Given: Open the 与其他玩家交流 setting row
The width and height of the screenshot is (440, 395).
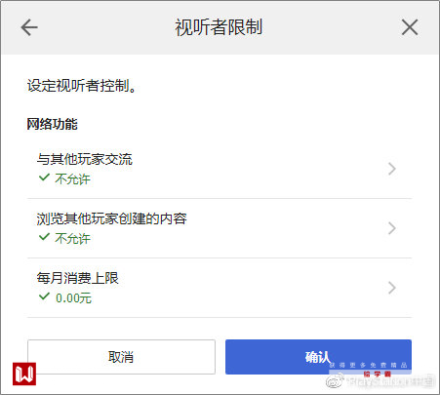Looking at the screenshot, I should 220,169.
